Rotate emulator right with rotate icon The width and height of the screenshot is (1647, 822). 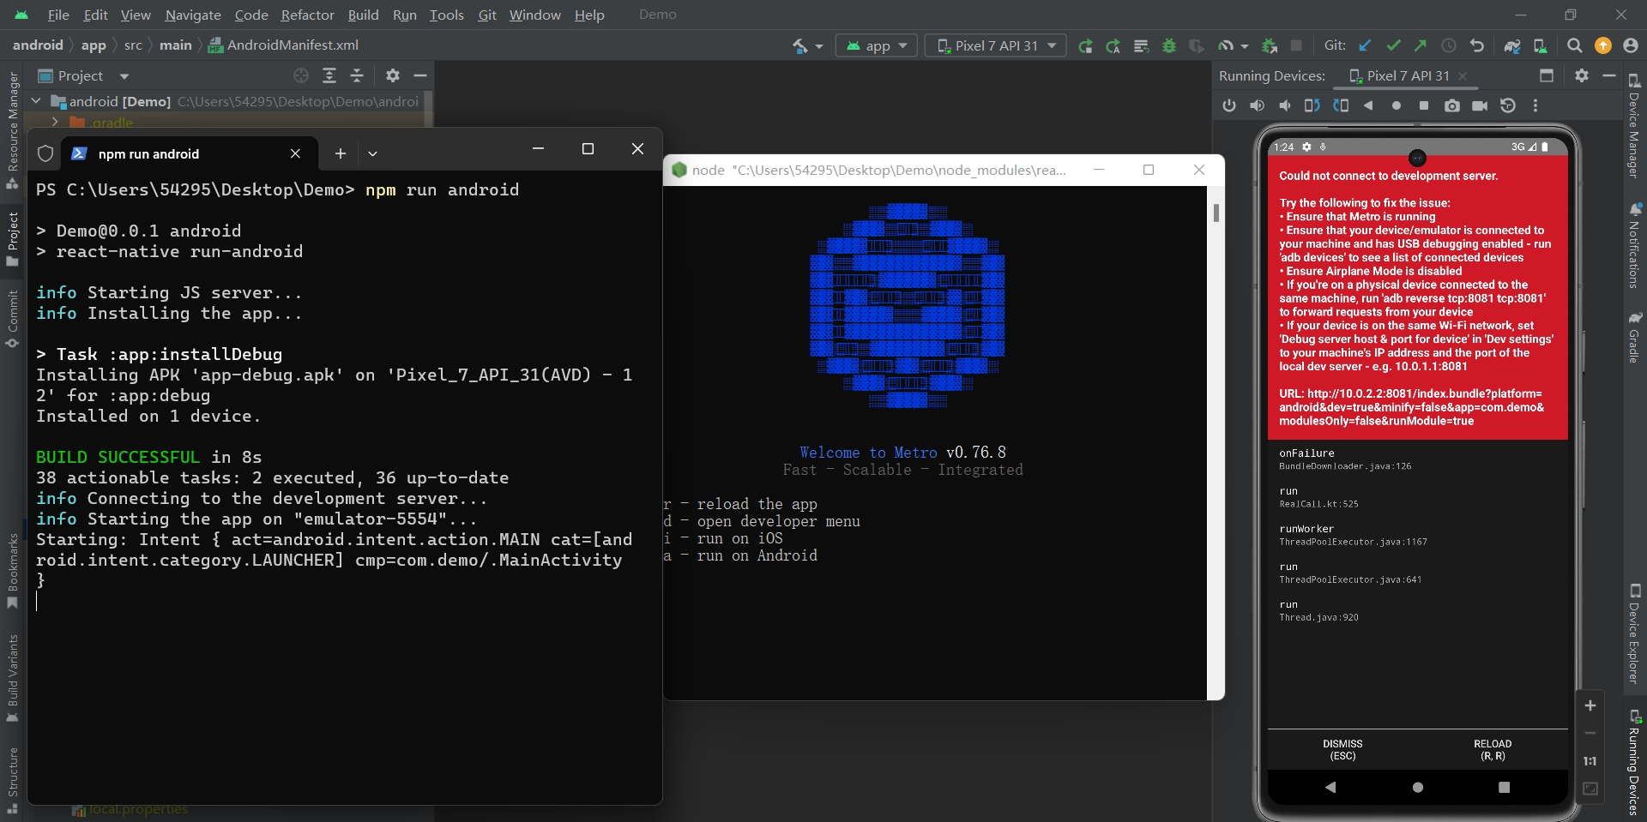click(1341, 105)
